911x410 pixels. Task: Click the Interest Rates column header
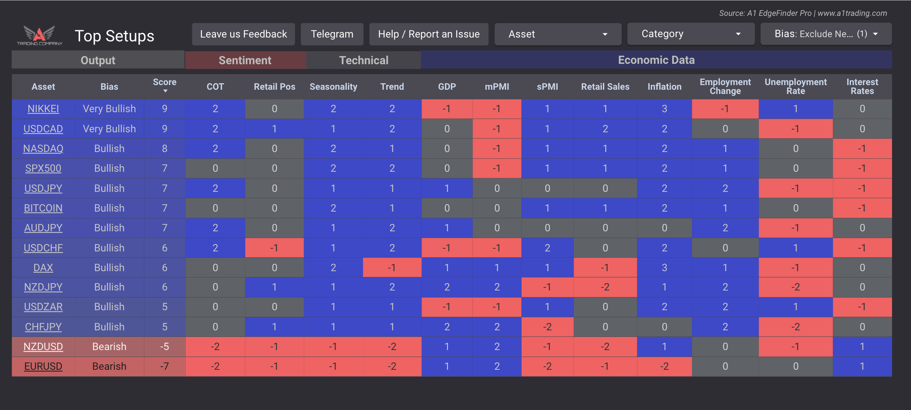click(862, 87)
